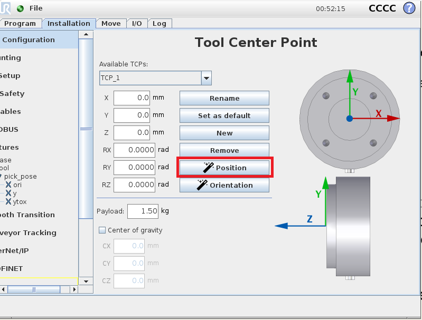This screenshot has height=320, width=422.
Task: Click the RX rotation input field
Action: [x=134, y=150]
